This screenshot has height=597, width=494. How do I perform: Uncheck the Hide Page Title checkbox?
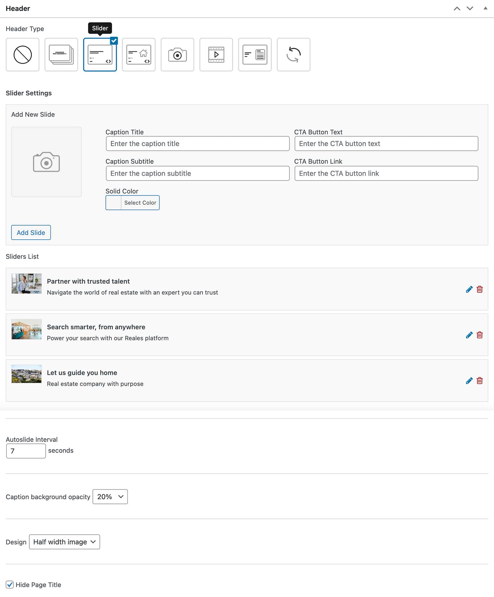click(x=10, y=585)
